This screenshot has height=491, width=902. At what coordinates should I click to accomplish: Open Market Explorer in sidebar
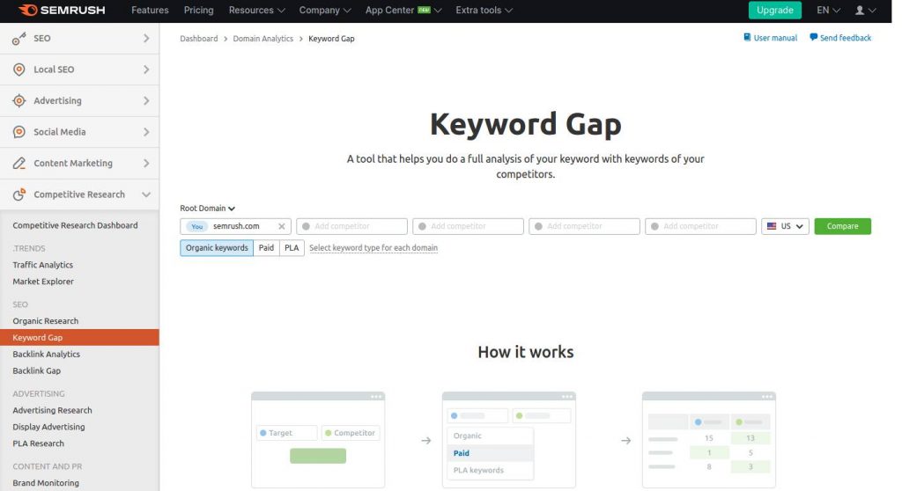click(43, 282)
